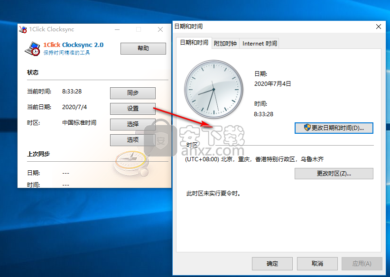Viewport: 390px width, 277px height.
Task: Click 更改时区(Z)... button
Action: pyautogui.click(x=334, y=174)
